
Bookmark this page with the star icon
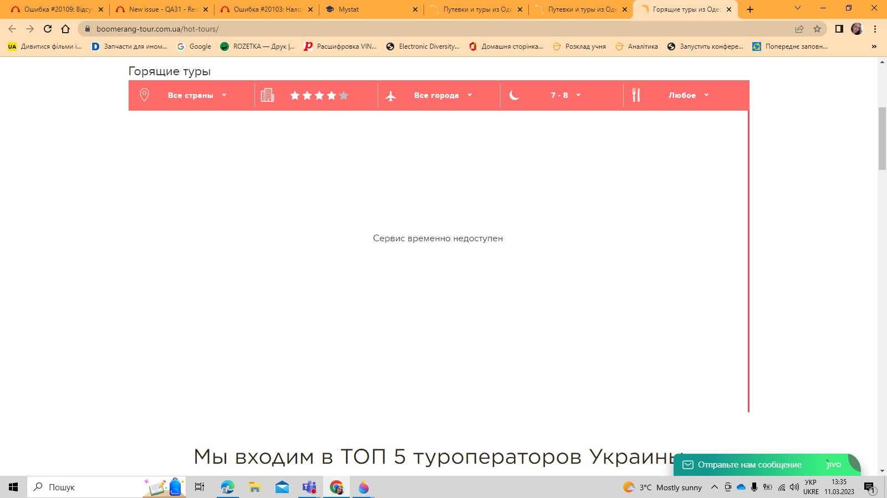pyautogui.click(x=817, y=29)
